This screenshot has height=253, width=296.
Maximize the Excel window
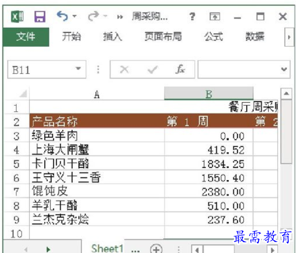tap(261, 16)
